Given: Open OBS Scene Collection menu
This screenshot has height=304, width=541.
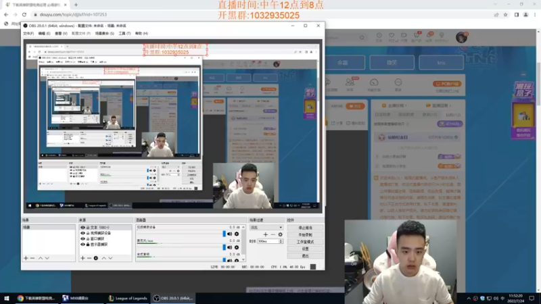Looking at the screenshot, I should coord(105,33).
